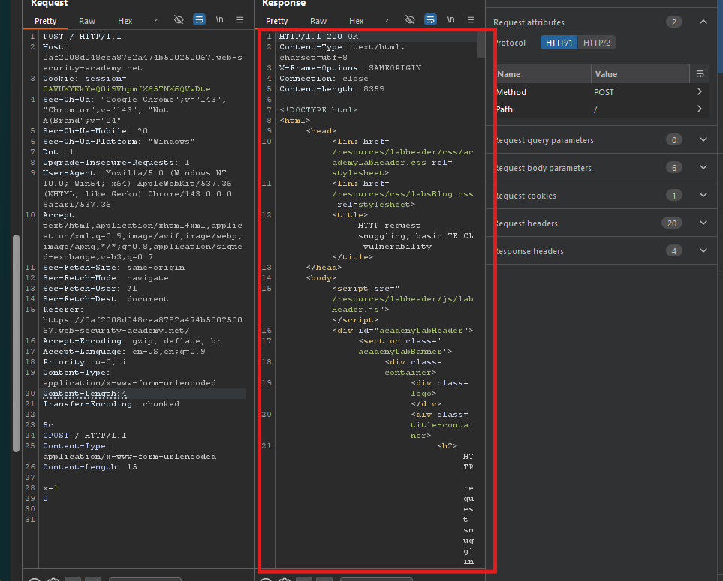This screenshot has height=581, width=723.
Task: Toggle hide-non-printable eye icon in Request panel
Action: point(179,19)
